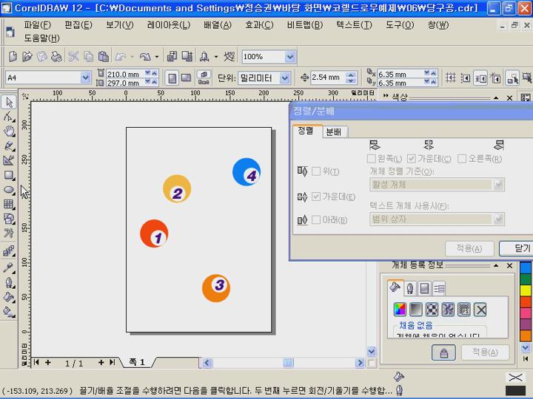
Task: Pick the green swatch in the color palette
Action: coord(525,279)
